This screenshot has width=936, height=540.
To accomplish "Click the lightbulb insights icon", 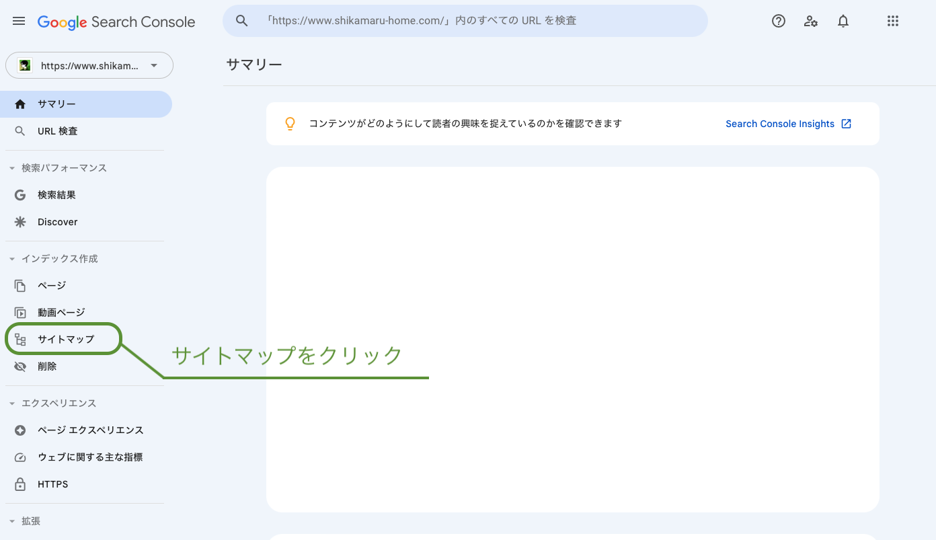I will [x=290, y=124].
